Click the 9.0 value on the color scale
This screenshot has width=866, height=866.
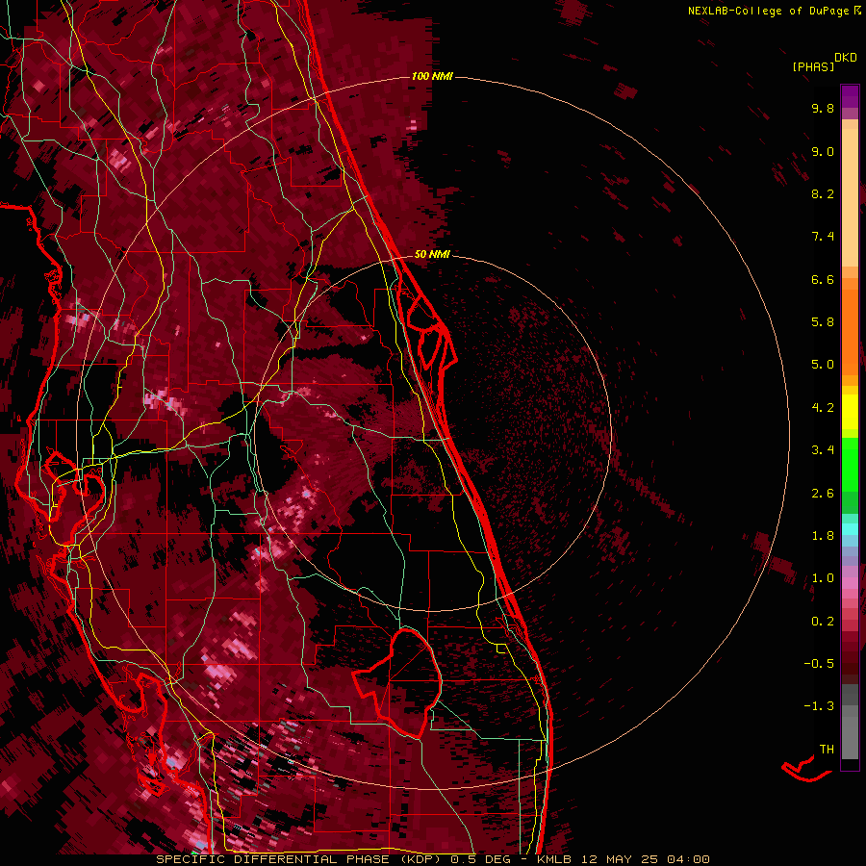(x=823, y=151)
